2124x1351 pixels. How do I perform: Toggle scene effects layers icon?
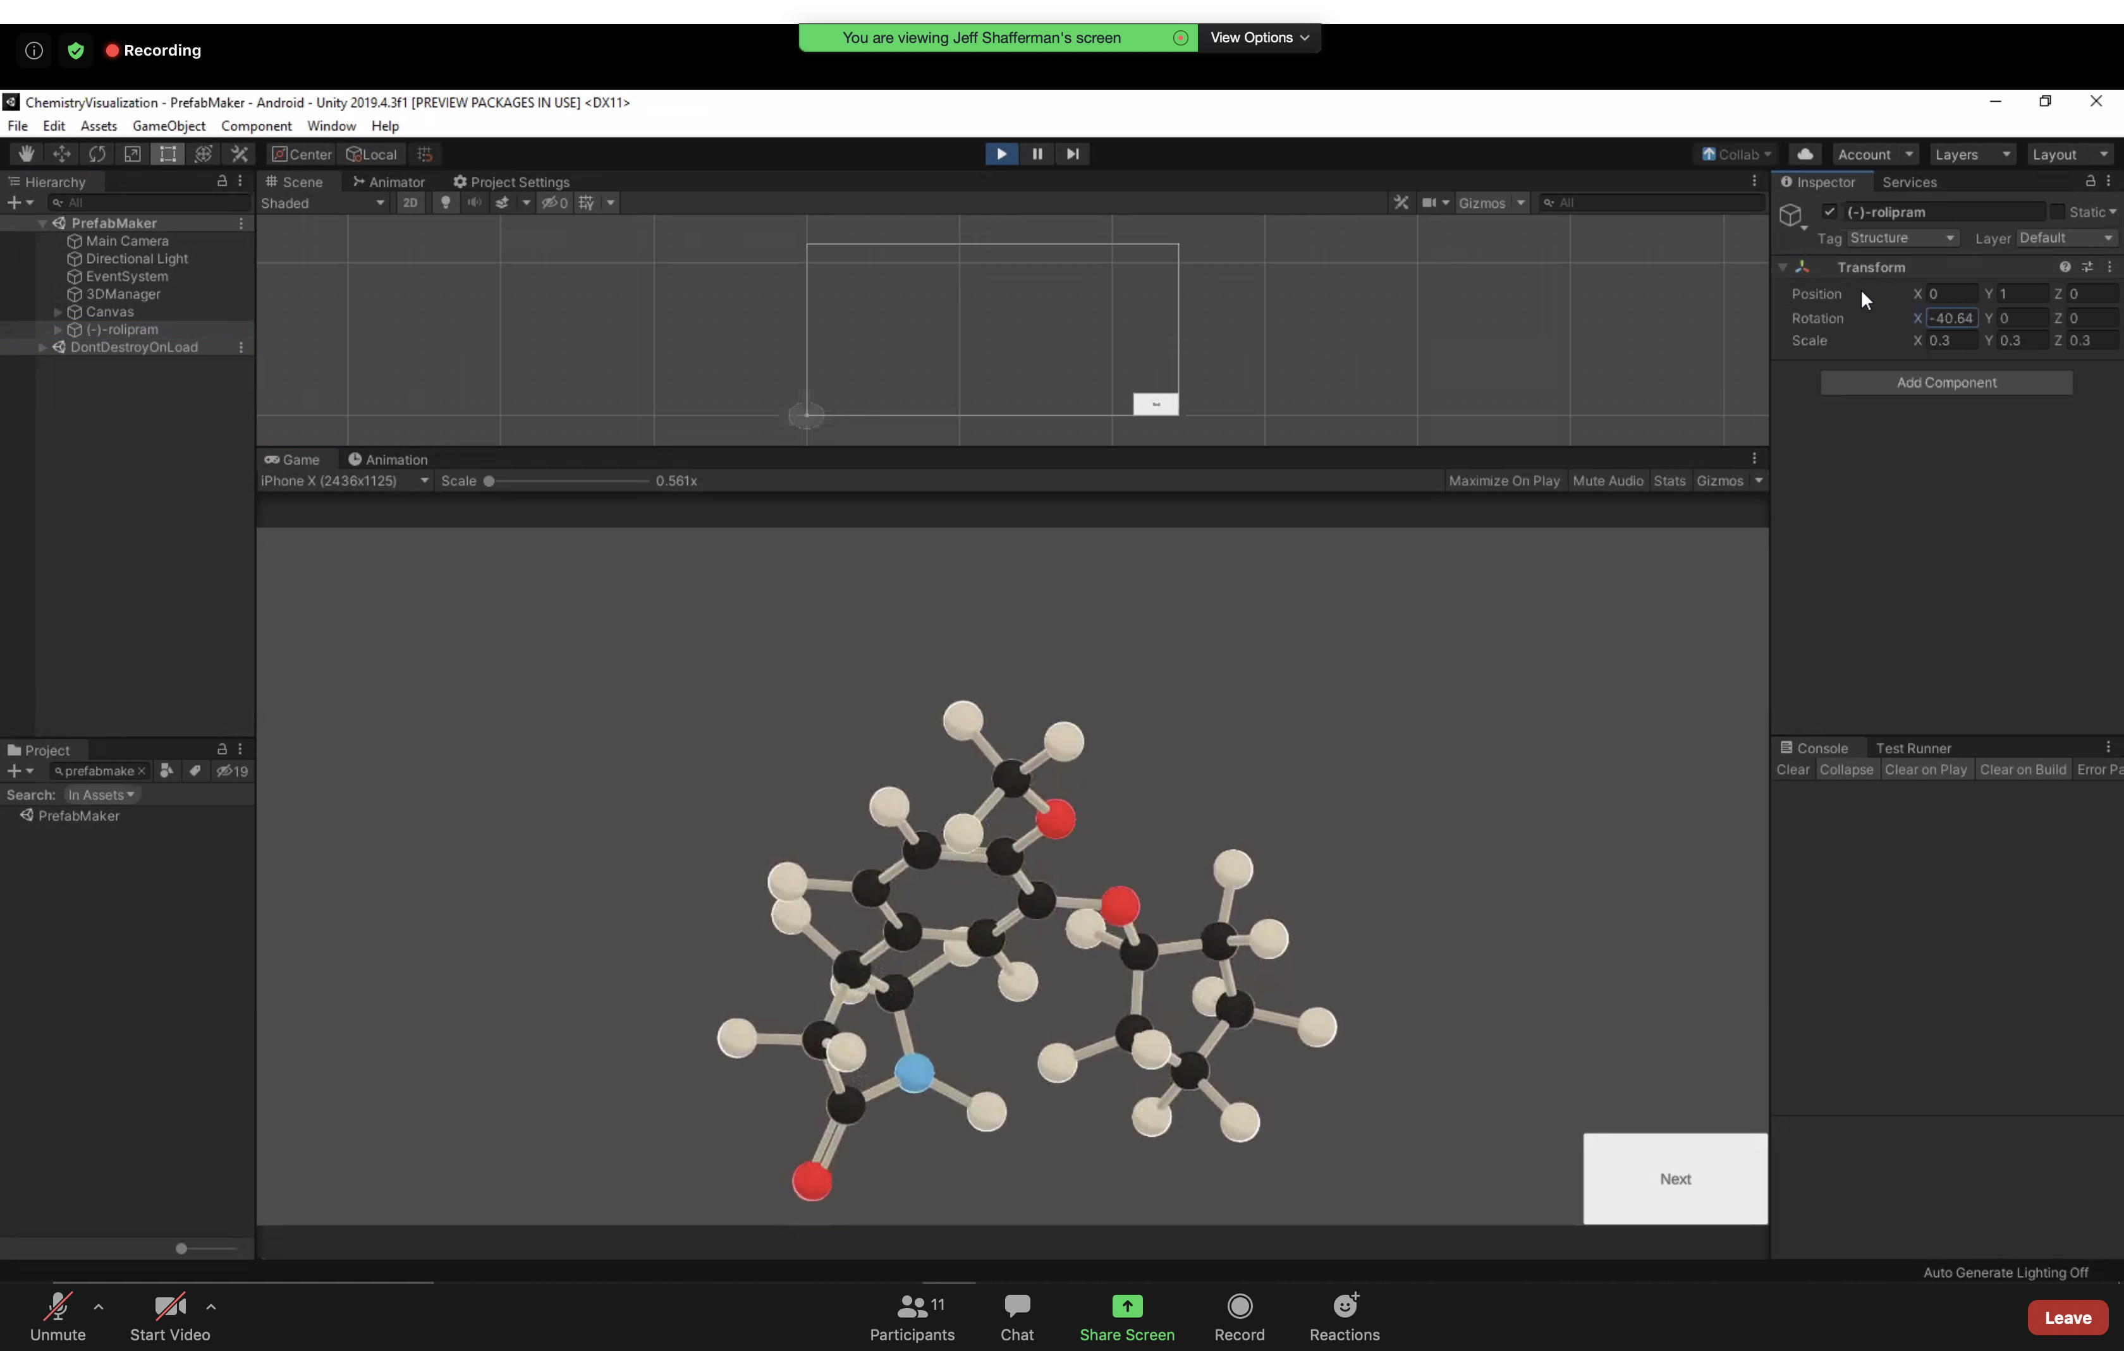point(503,203)
